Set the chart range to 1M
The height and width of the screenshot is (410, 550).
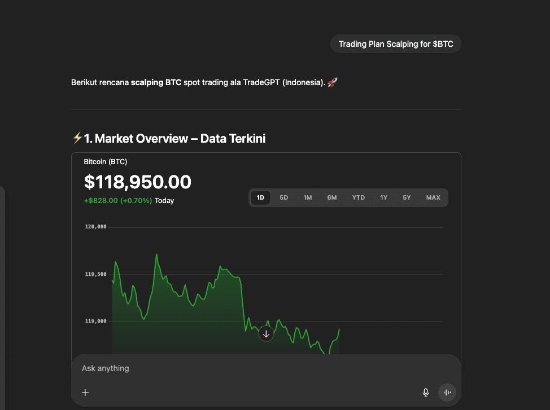coord(308,197)
